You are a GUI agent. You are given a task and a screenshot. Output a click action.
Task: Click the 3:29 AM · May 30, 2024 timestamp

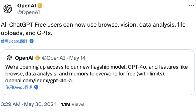[x=29, y=104]
